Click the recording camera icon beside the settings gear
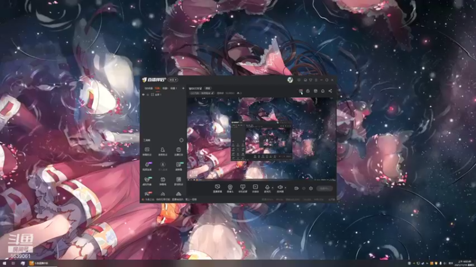Image resolution: width=476 pixels, height=267 pixels. pos(296,188)
